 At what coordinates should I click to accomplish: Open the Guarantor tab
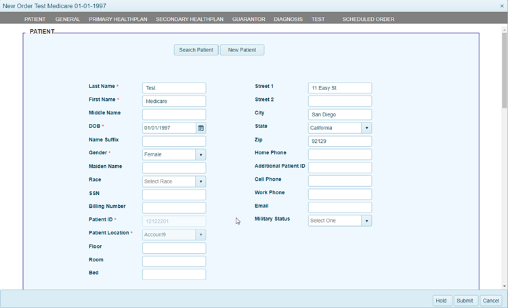(x=249, y=19)
